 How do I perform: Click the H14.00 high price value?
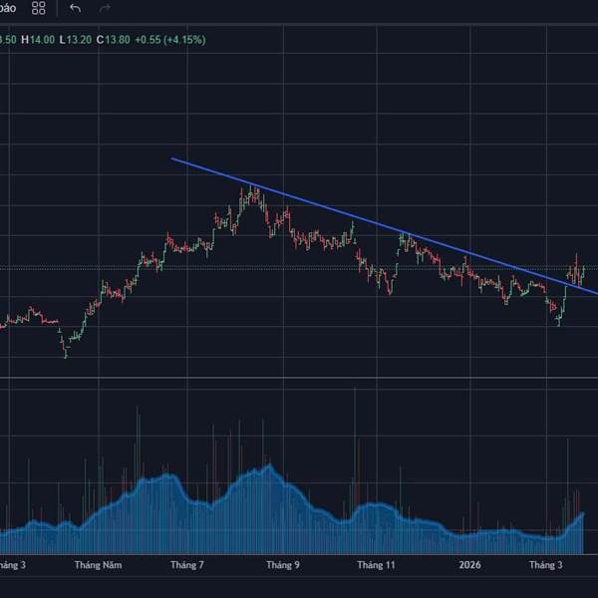point(38,40)
